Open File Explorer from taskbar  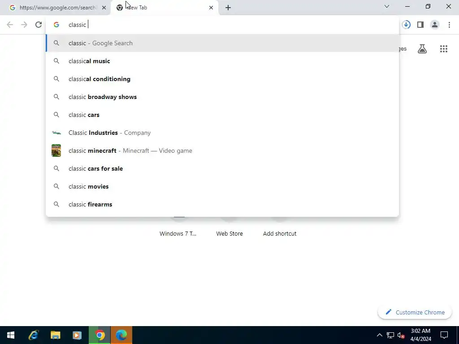point(55,335)
